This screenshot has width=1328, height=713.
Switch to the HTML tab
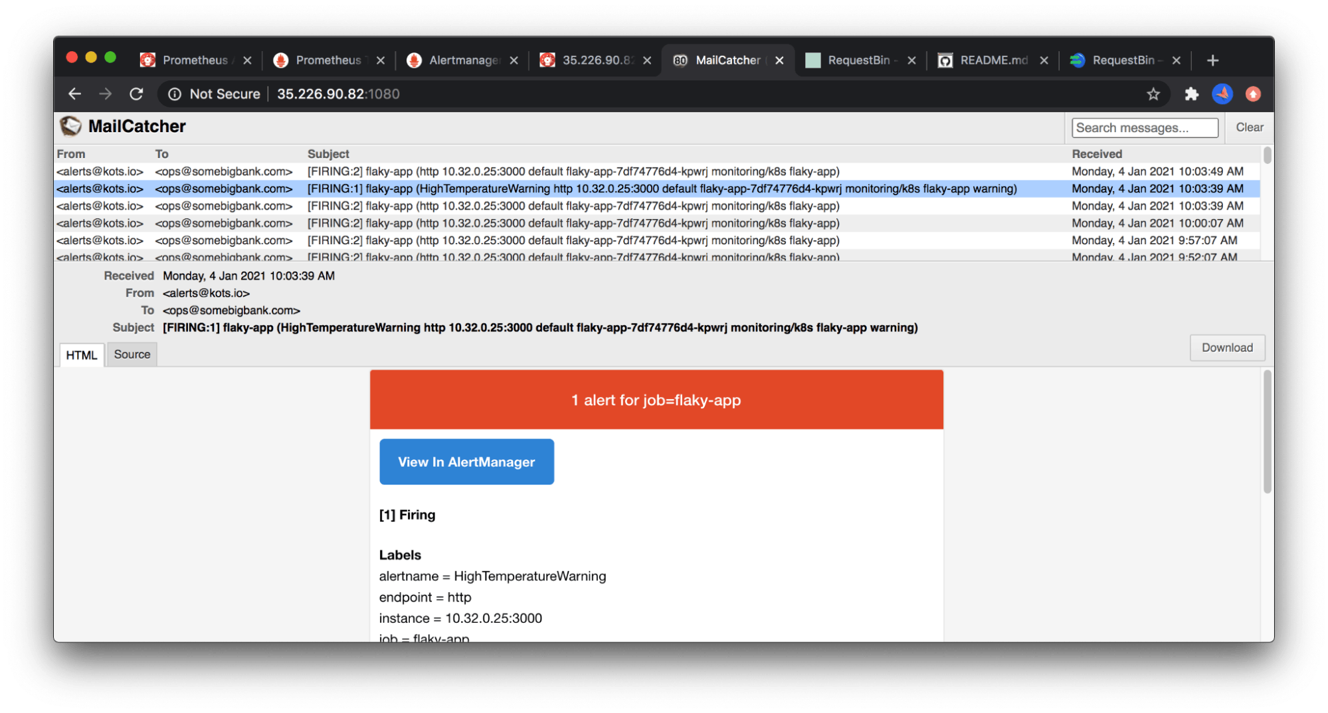coord(81,355)
